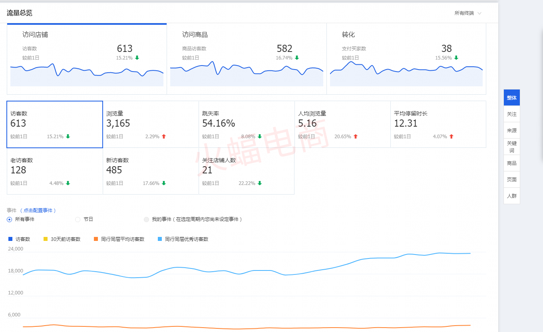Open the 来源 side navigation item
This screenshot has width=543, height=332.
pyautogui.click(x=511, y=131)
